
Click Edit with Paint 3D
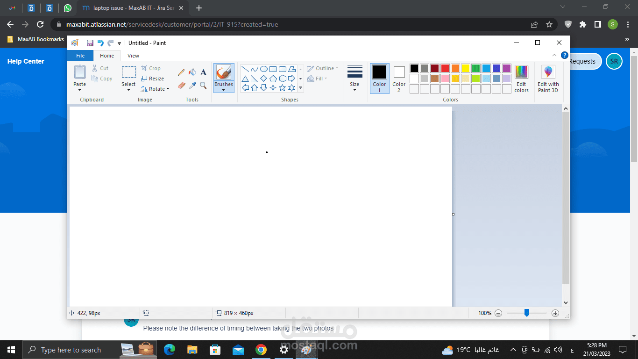point(548,79)
